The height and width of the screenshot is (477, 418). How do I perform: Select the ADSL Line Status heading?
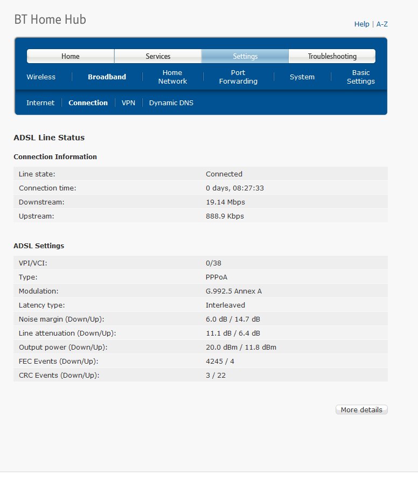click(x=49, y=138)
